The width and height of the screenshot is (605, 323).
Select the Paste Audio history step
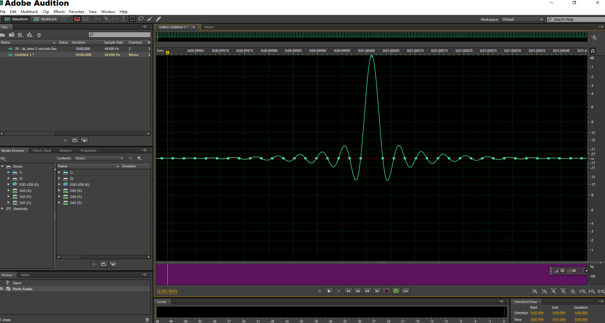coord(75,289)
